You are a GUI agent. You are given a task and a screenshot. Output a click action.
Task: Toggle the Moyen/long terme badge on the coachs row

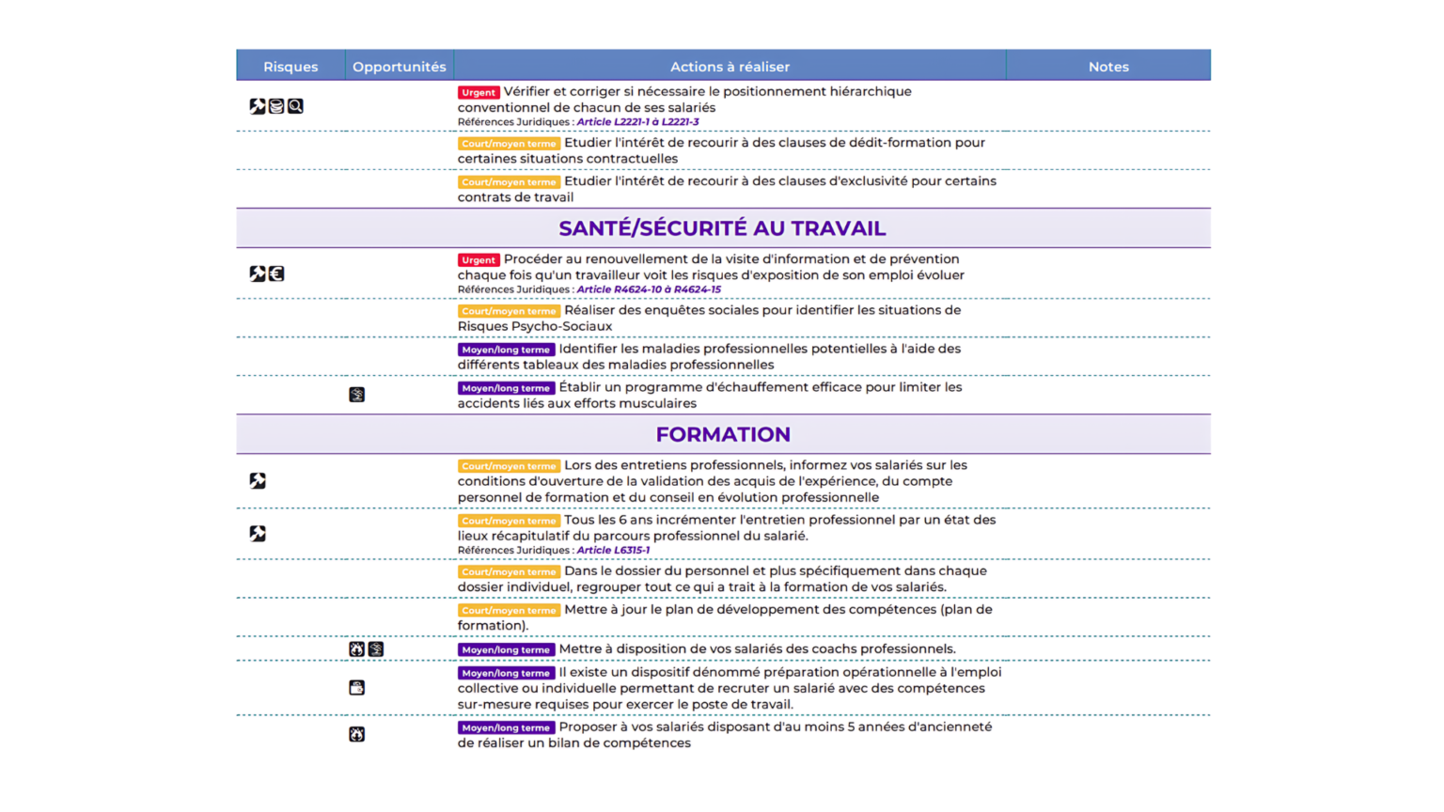click(504, 649)
